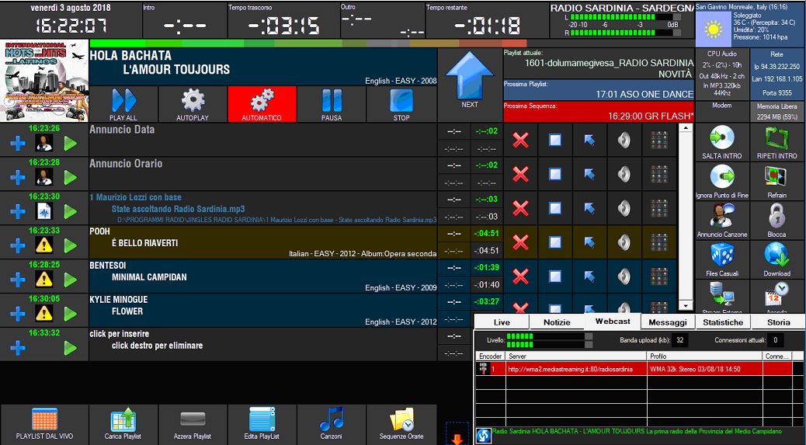Click plus icon on click per inserire row

pyautogui.click(x=18, y=348)
